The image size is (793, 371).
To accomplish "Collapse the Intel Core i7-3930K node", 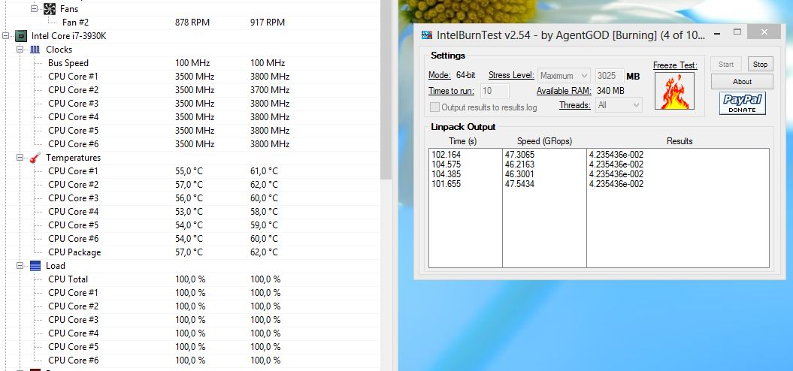I will (x=5, y=36).
